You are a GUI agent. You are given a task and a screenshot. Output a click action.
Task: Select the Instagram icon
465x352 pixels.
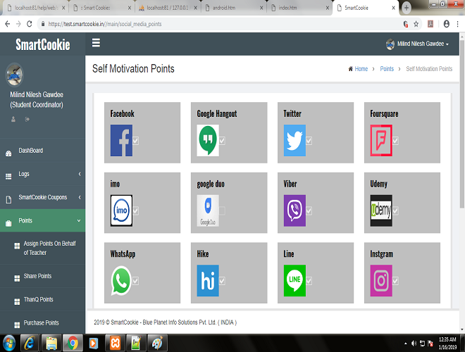pyautogui.click(x=381, y=281)
